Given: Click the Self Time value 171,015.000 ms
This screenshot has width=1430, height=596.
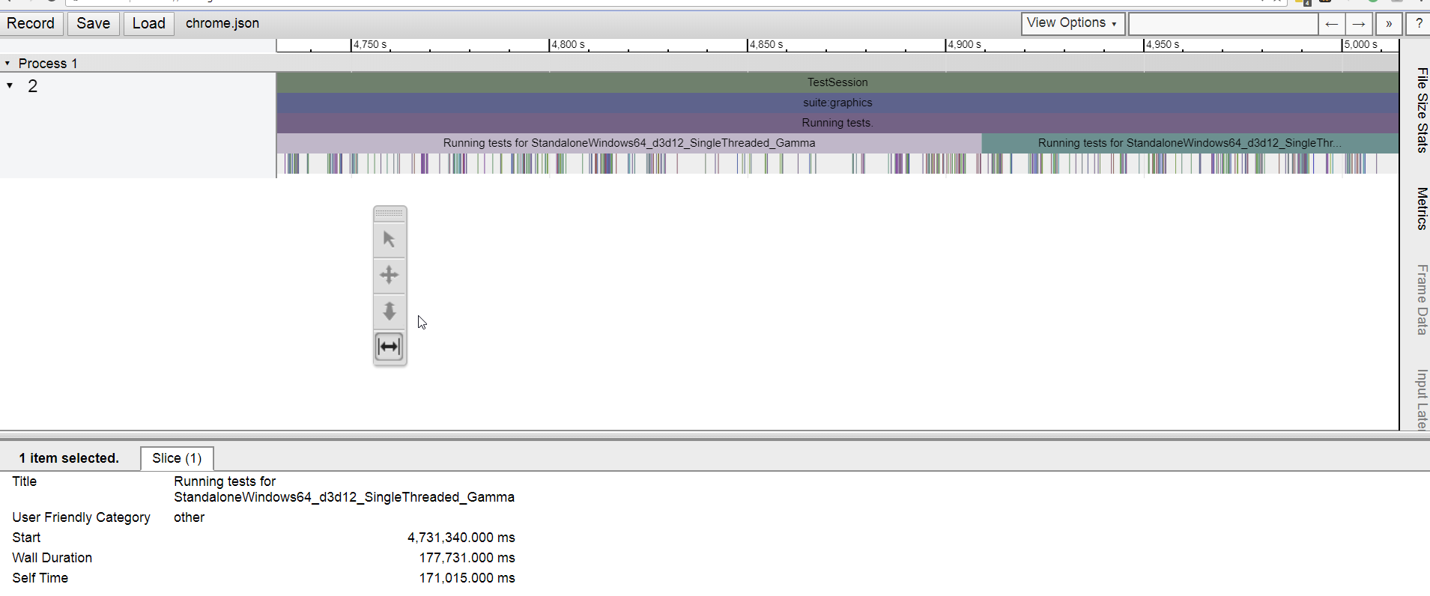Looking at the screenshot, I should [x=467, y=578].
